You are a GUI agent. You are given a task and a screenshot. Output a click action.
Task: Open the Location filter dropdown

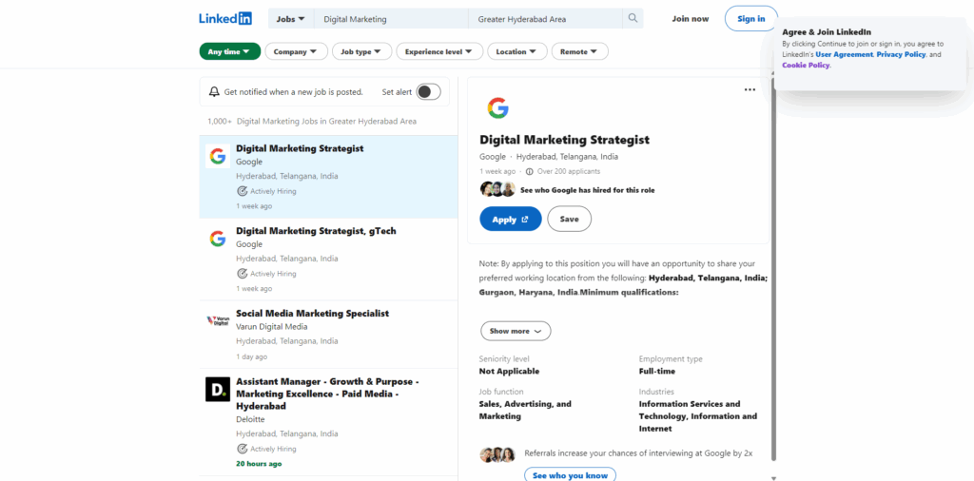point(516,51)
